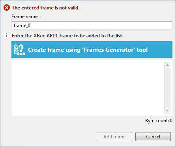Viewport: 176px width, 147px height.
Task: Click the 'entered frame is not valid' message
Action: pyautogui.click(x=45, y=8)
